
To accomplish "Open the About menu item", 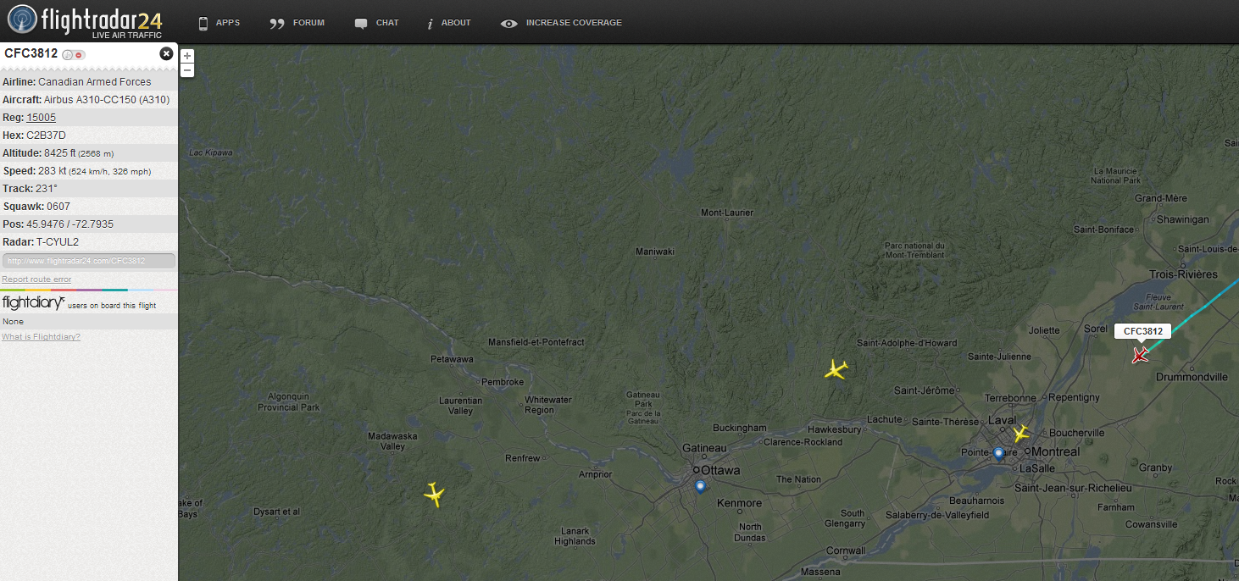I will tap(448, 23).
